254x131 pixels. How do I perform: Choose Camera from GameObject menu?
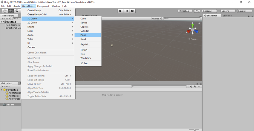(x=48, y=47)
